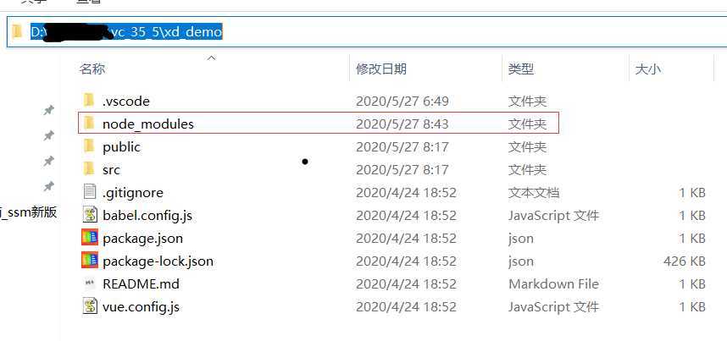The image size is (727, 341).
Task: Select the package.json file name
Action: point(143,239)
